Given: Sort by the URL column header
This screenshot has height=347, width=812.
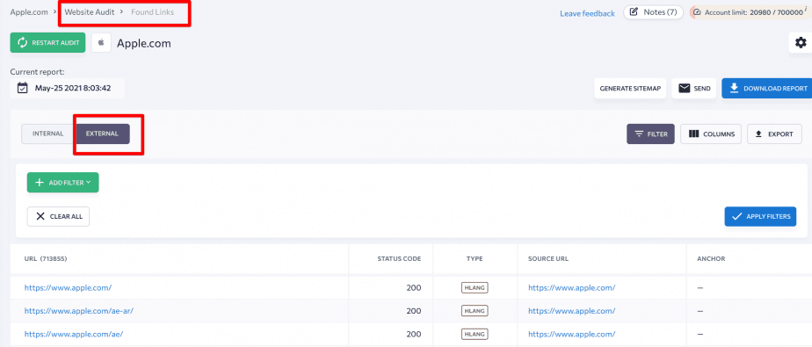Looking at the screenshot, I should (x=46, y=258).
